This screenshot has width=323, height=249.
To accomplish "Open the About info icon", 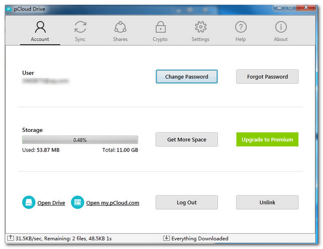I will click(281, 27).
